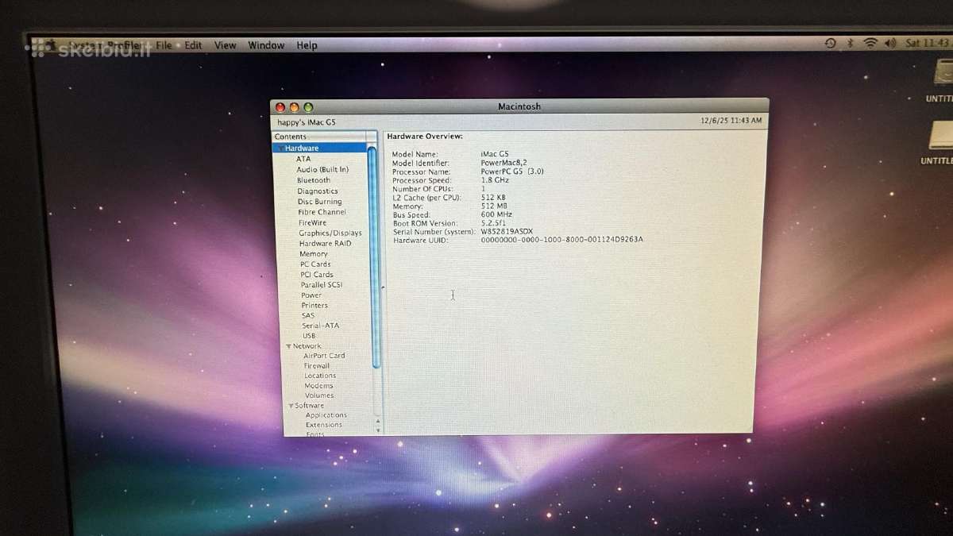Open the File menu

pos(164,45)
